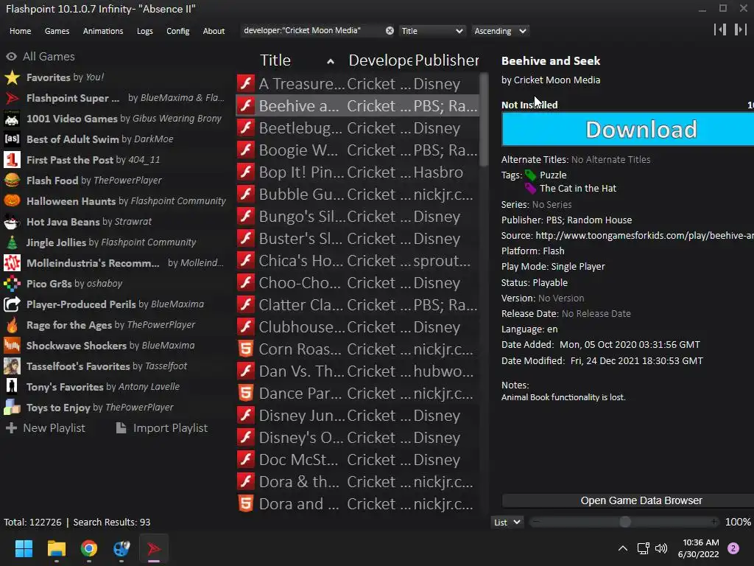754x566 pixels.
Task: Open the Flashpoint Super playlist icon
Action: click(12, 98)
